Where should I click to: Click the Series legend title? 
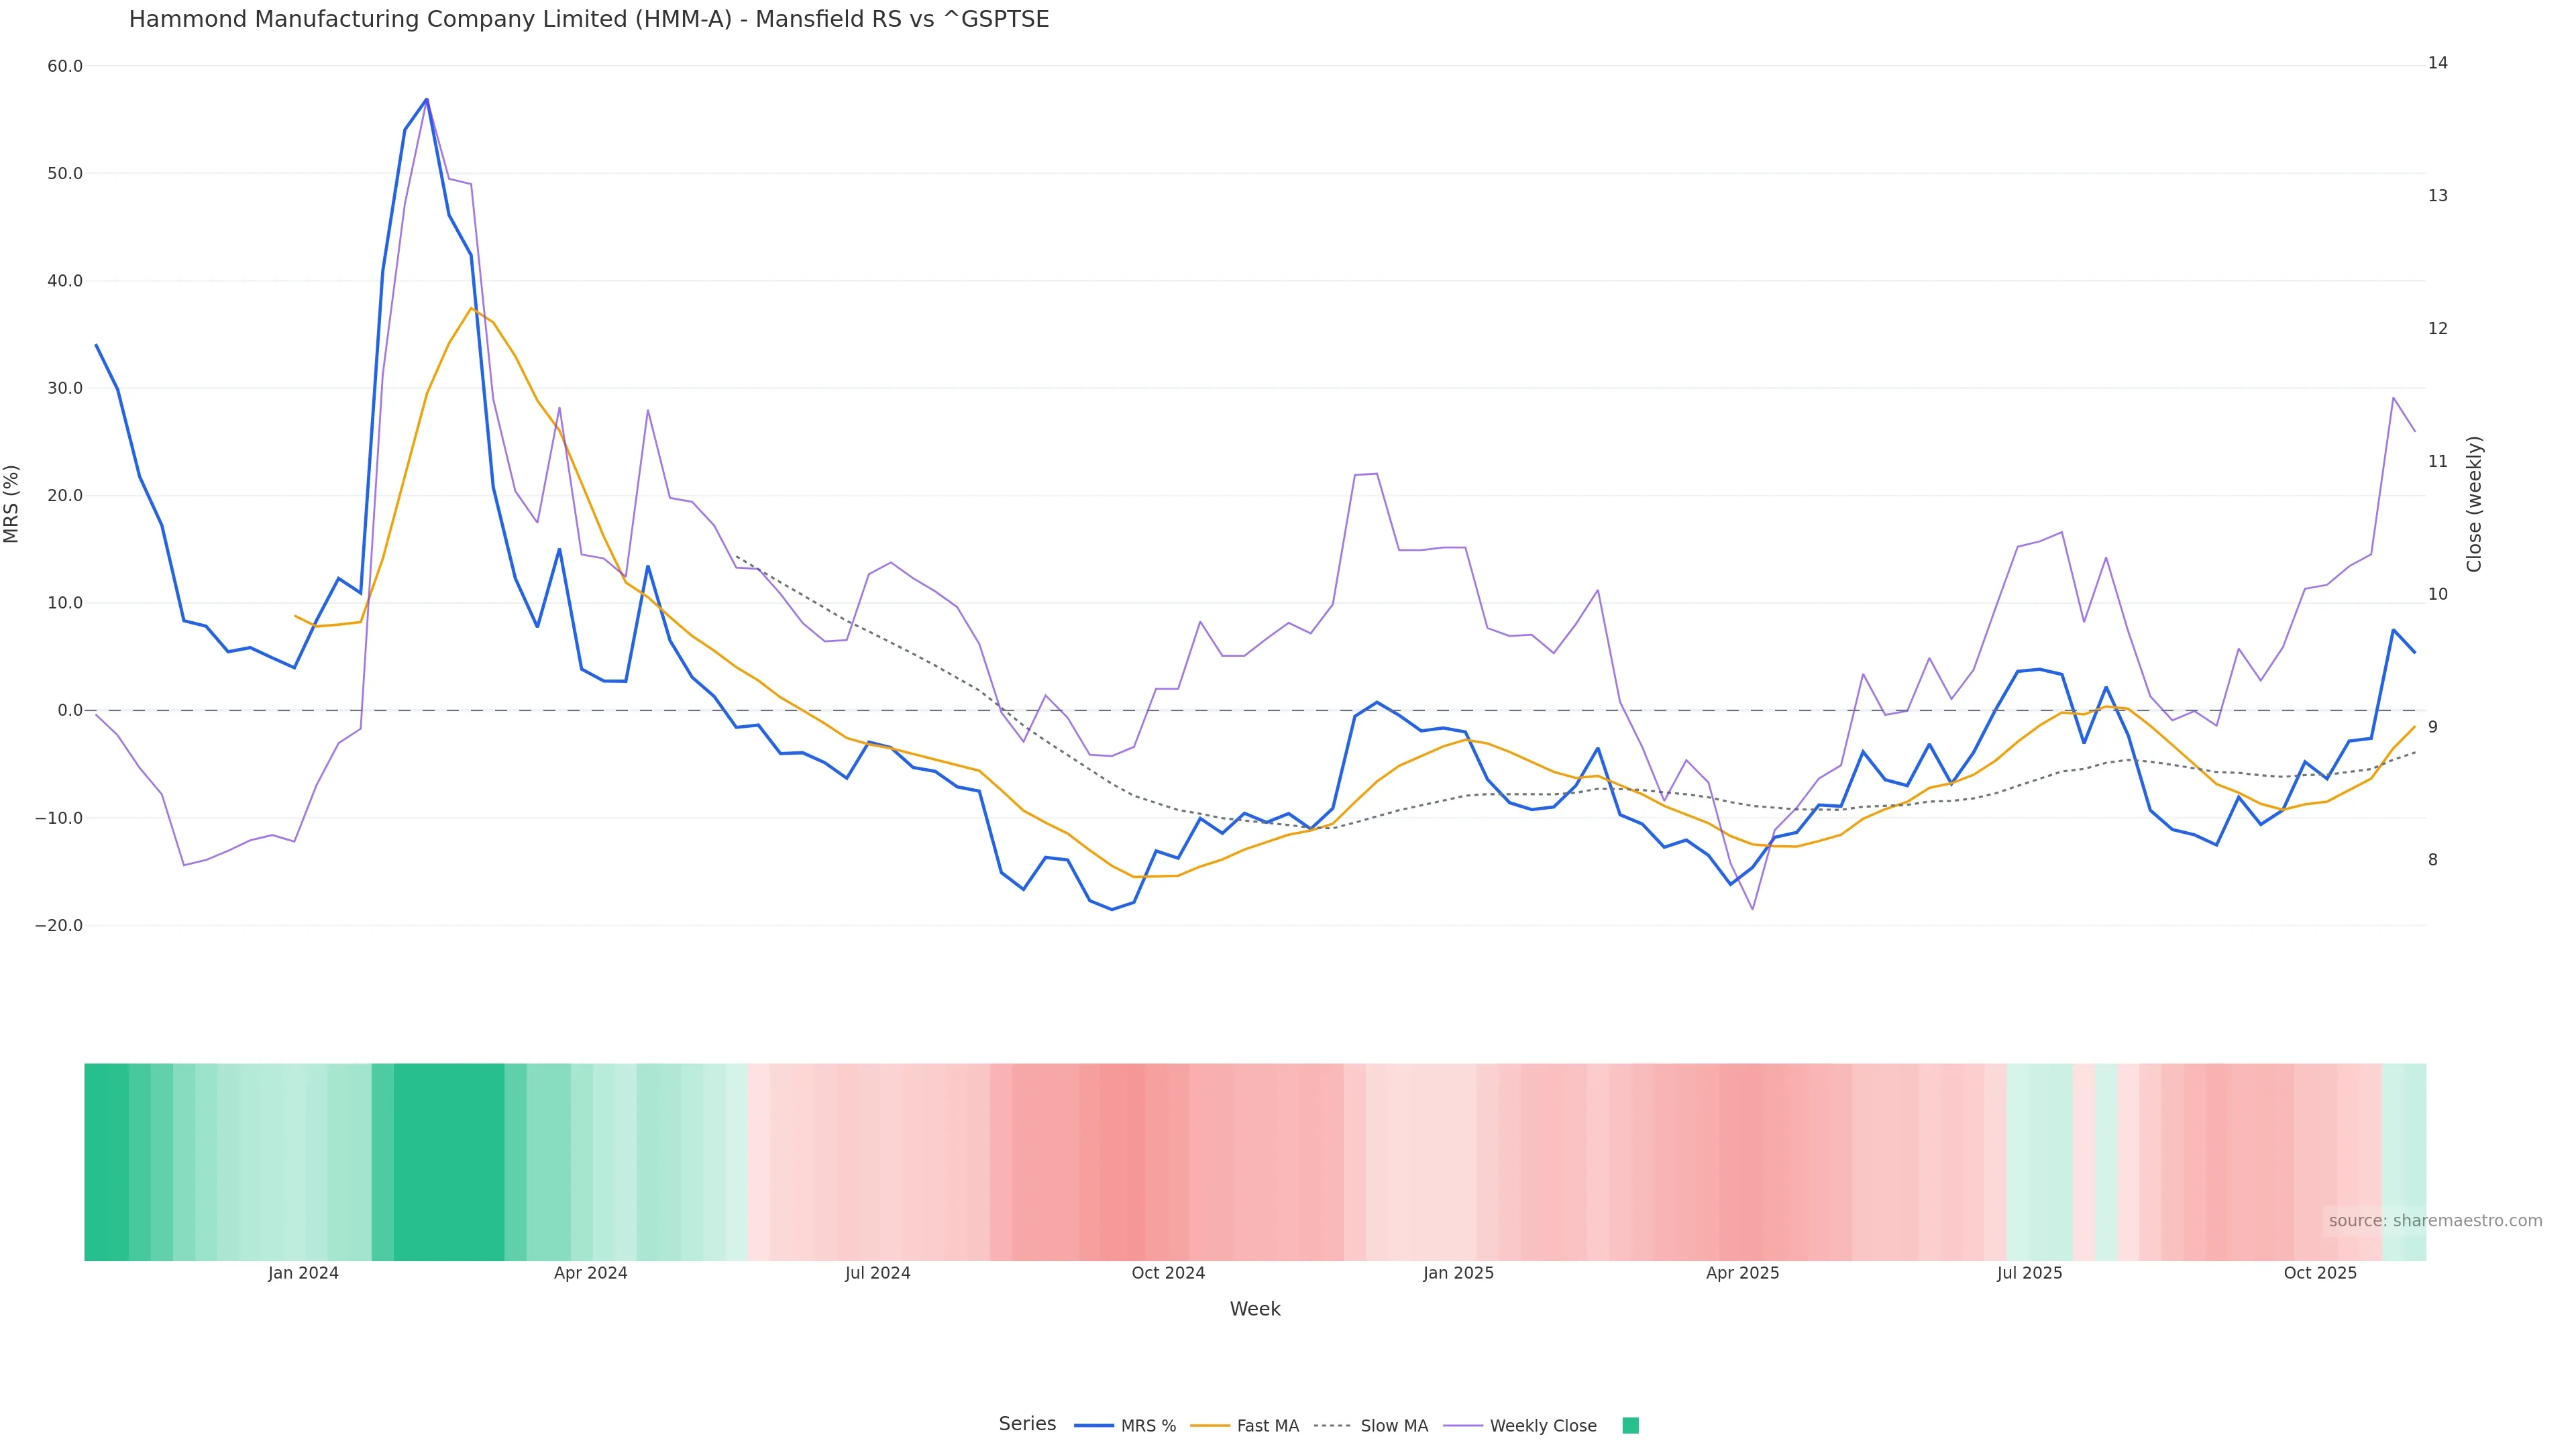pyautogui.click(x=1027, y=1424)
